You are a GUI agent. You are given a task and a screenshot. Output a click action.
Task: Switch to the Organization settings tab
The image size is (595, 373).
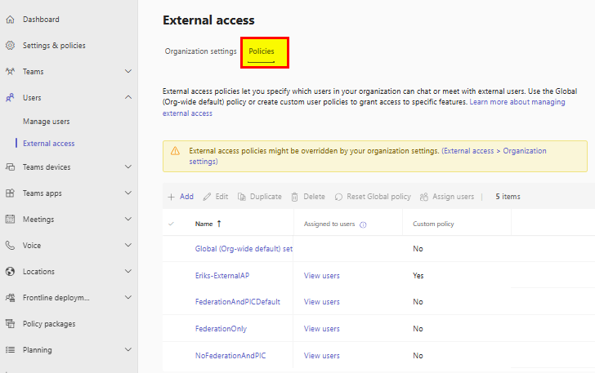[x=200, y=51]
